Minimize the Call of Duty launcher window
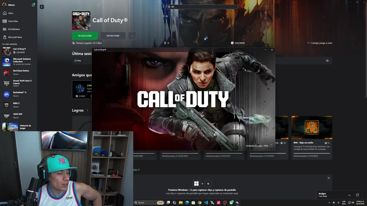 [x=265, y=50]
